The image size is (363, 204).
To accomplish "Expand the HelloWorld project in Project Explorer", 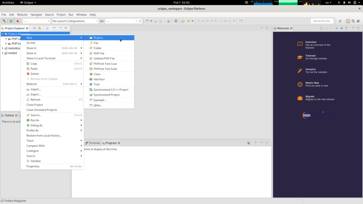I will pos(2,48).
